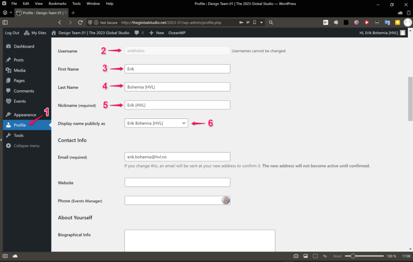Expand the address bar dropdown arrow
This screenshot has height=262, width=413.
[261, 23]
